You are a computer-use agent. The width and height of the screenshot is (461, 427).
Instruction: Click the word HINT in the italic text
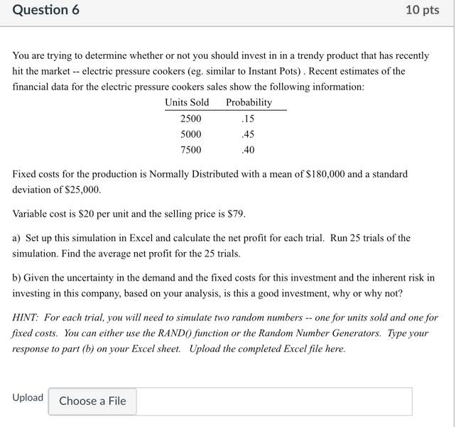[25, 318]
